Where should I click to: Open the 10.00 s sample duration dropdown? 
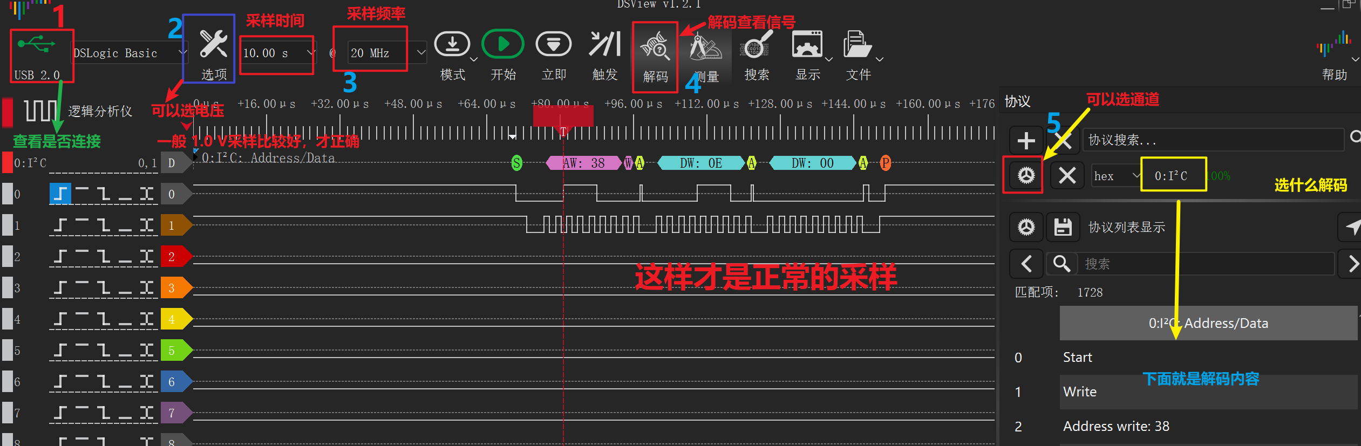click(310, 53)
